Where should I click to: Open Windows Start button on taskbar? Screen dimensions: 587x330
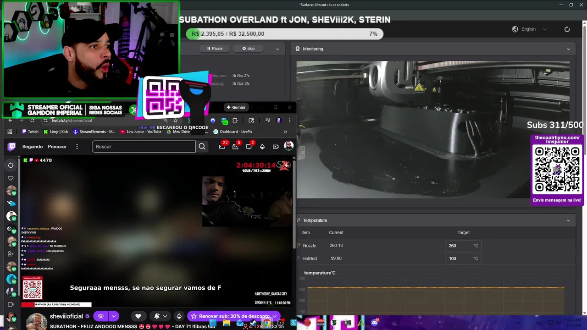[213, 323]
